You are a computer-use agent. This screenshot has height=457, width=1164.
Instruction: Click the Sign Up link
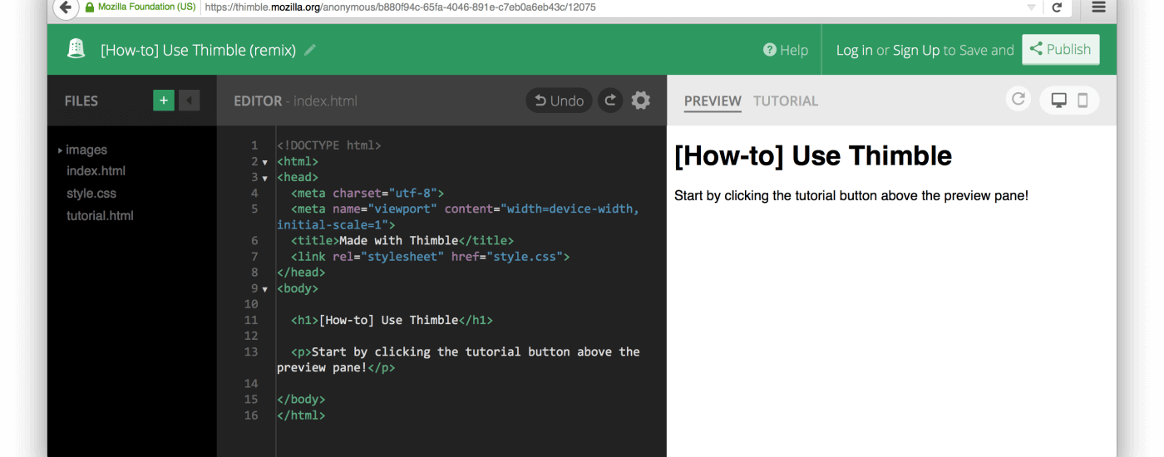(x=915, y=50)
